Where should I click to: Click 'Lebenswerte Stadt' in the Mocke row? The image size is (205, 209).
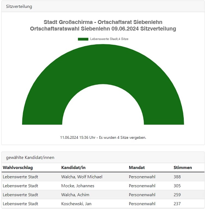20,186
